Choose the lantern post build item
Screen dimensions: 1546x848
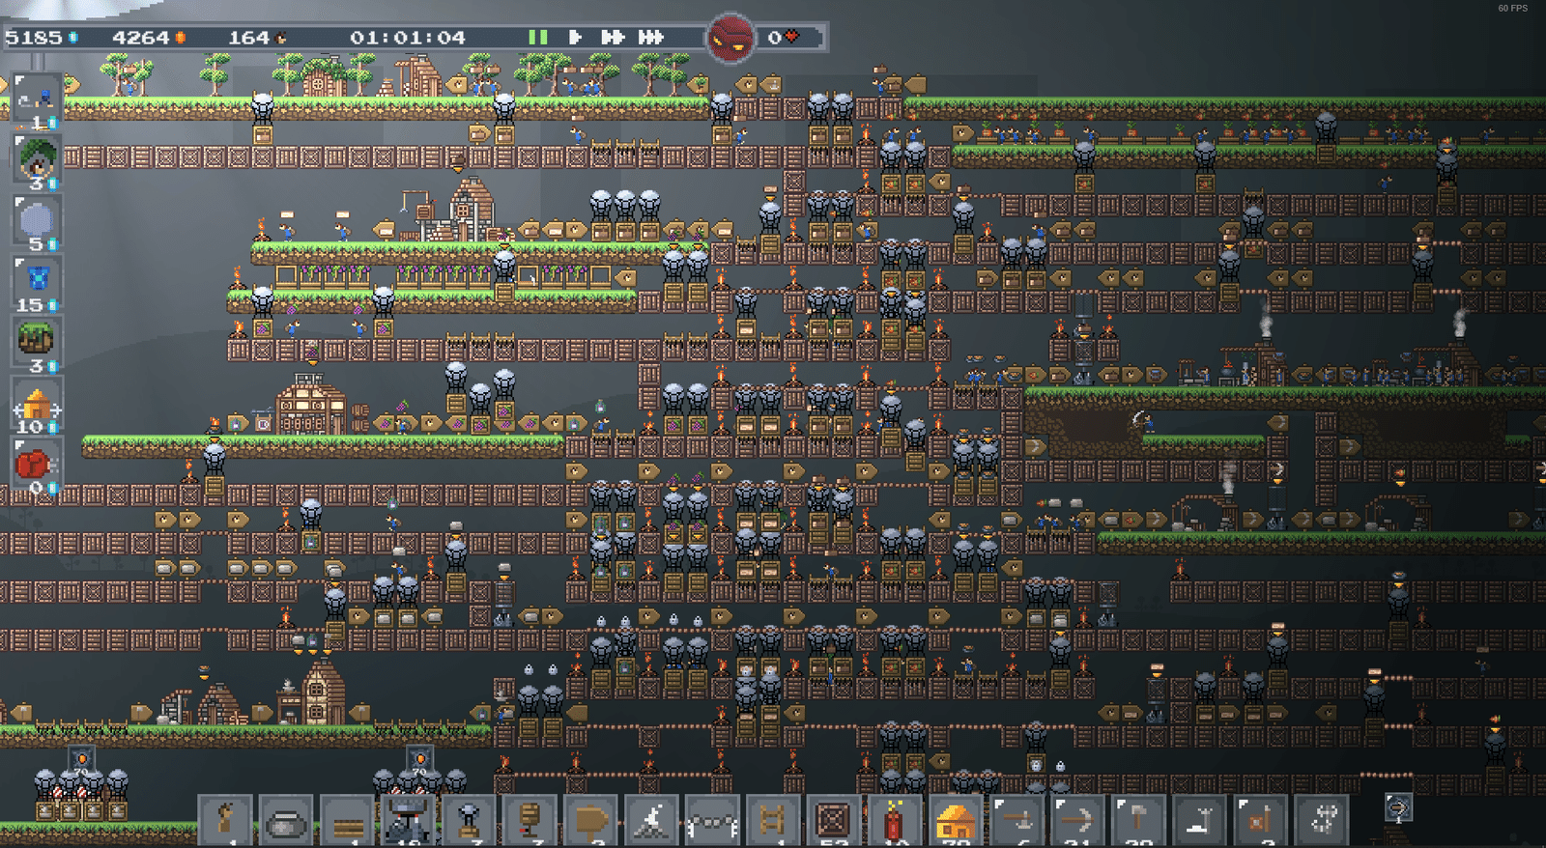pos(469,821)
